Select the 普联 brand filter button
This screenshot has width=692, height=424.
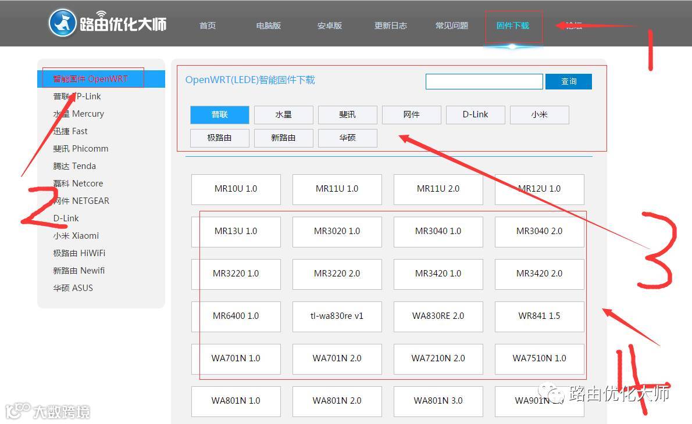220,114
